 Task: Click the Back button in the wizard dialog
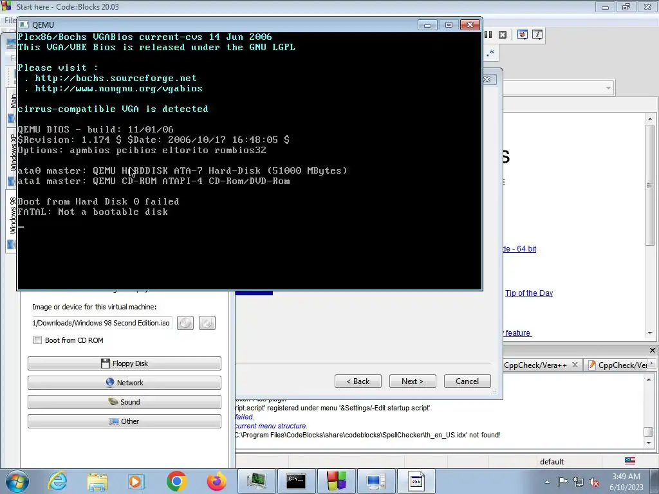click(x=358, y=381)
